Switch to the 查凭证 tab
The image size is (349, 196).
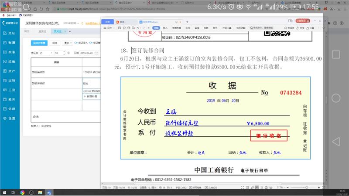point(42,31)
